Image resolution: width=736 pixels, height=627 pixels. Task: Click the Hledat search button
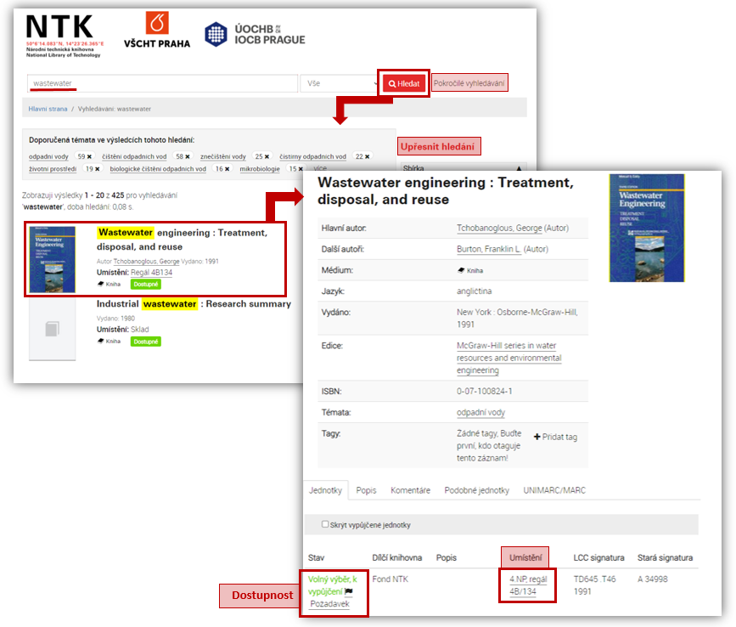click(x=404, y=83)
